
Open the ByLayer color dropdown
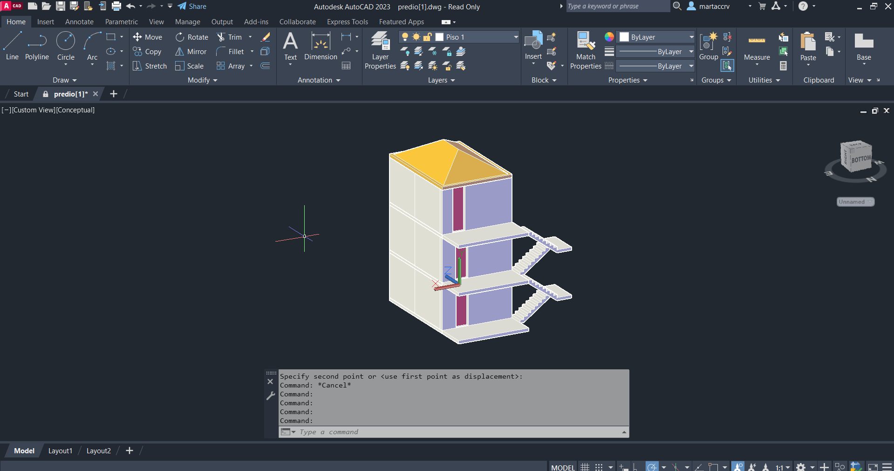[691, 37]
